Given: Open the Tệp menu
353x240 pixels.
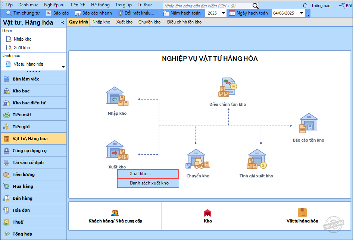Looking at the screenshot, I should click(x=9, y=5).
